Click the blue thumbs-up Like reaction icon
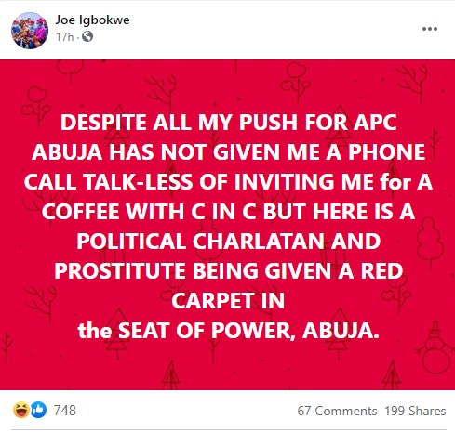Image resolution: width=455 pixels, height=432 pixels. click(x=38, y=410)
